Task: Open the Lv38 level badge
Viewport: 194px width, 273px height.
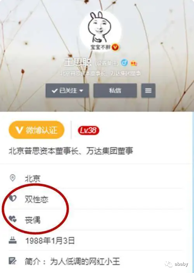Action: pos(89,130)
